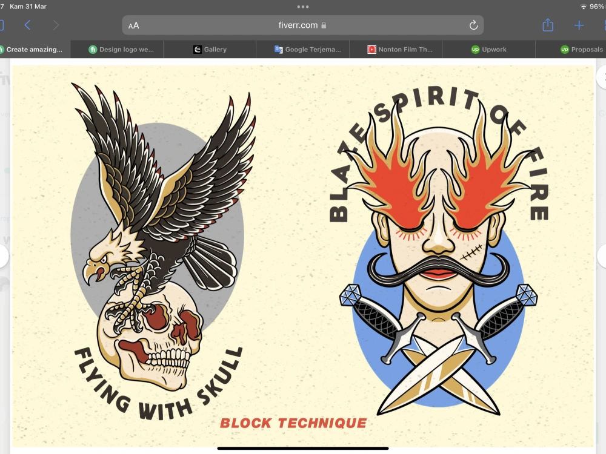The height and width of the screenshot is (454, 606).
Task: Tap the home indicator bar
Action: pos(302,448)
